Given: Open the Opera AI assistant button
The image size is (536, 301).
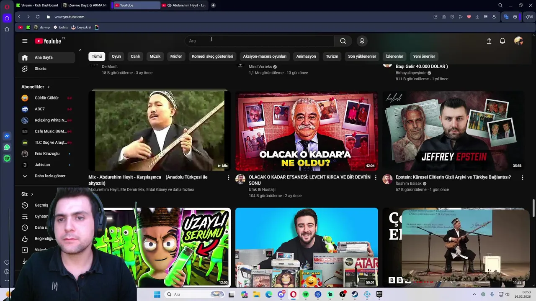Looking at the screenshot, I should [x=529, y=17].
